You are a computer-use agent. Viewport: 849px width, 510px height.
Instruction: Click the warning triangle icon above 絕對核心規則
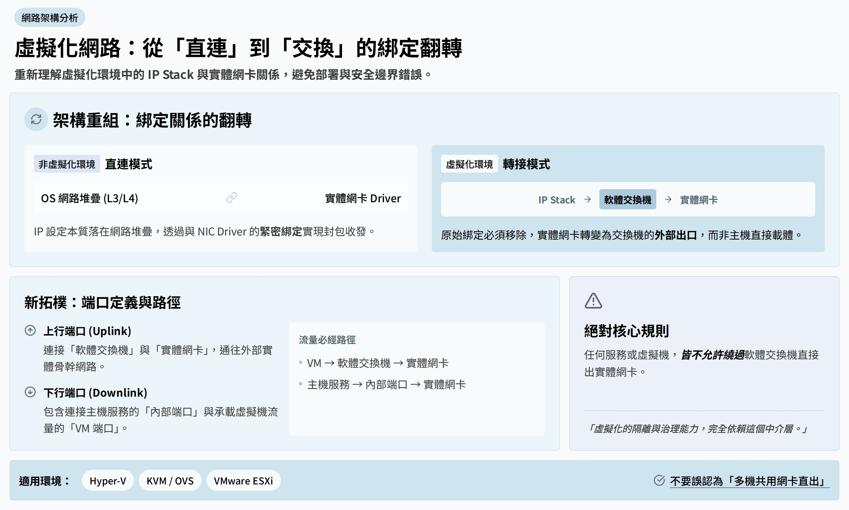coord(593,301)
